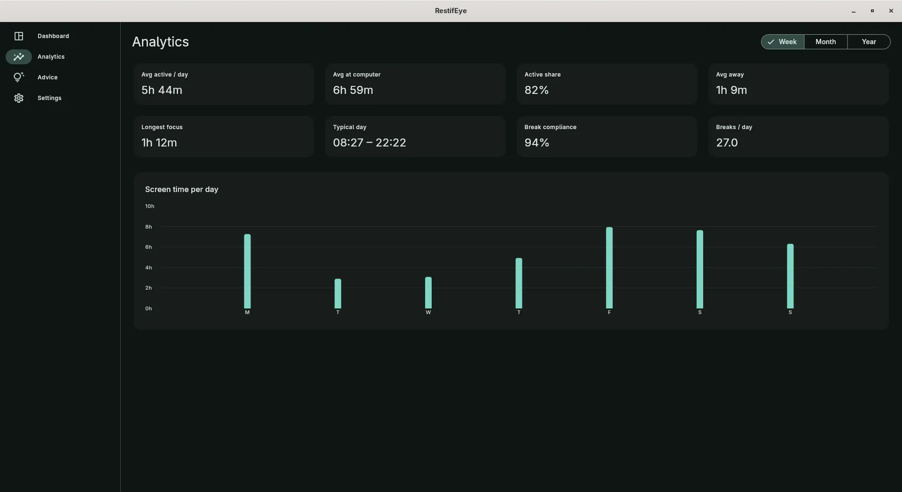The height and width of the screenshot is (492, 902).
Task: Click the tallest weekend bar before the last
Action: (700, 269)
